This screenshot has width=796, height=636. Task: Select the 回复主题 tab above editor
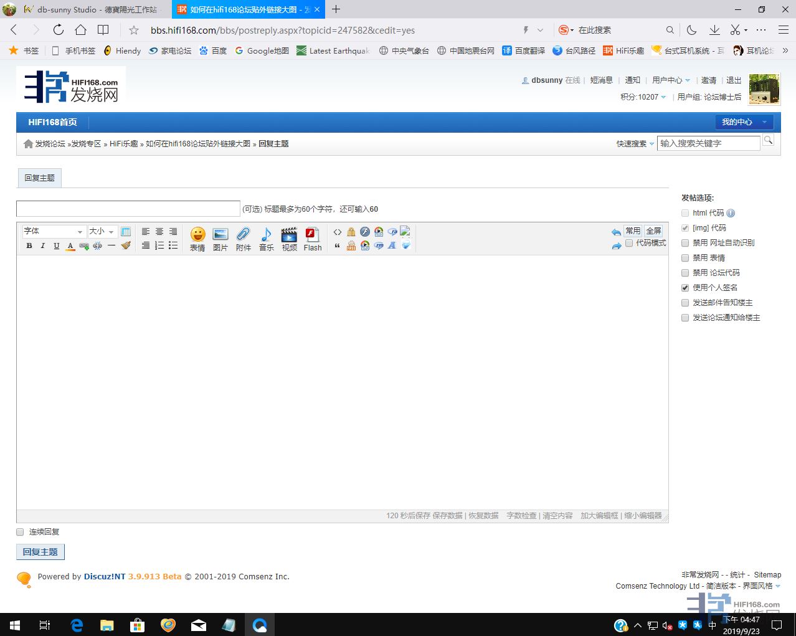[x=39, y=178]
